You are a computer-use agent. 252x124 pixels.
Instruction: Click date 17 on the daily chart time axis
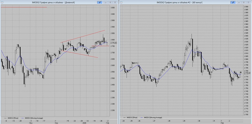tap(44, 121)
